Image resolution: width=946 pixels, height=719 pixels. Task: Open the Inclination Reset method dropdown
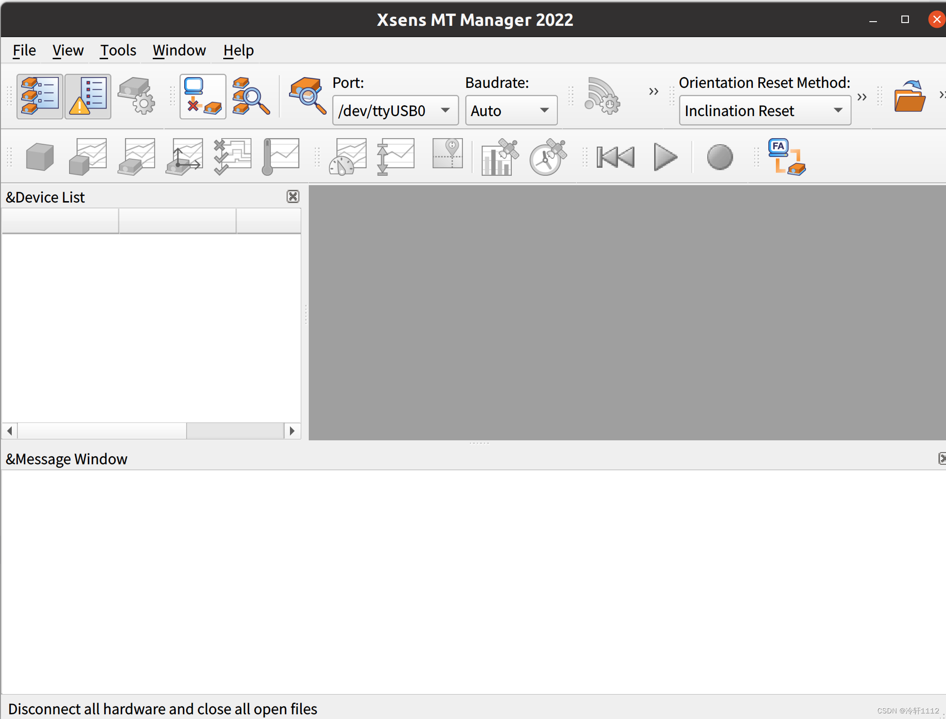[x=764, y=110]
